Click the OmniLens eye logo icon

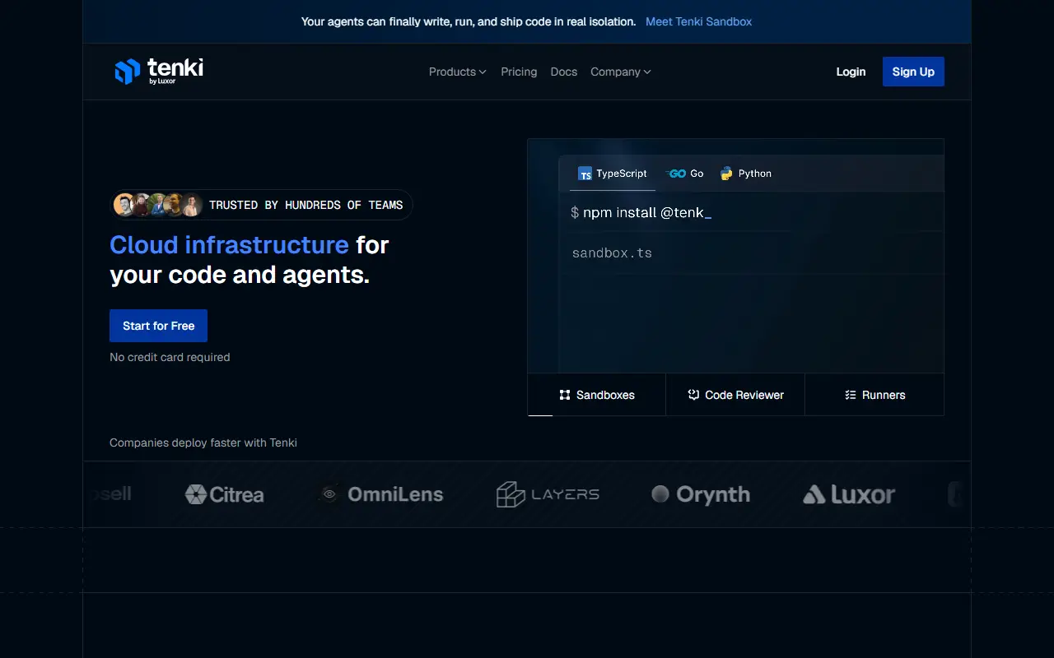pos(329,494)
